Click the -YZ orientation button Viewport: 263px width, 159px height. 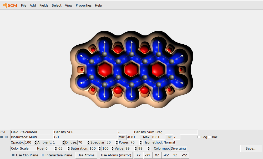184,155
